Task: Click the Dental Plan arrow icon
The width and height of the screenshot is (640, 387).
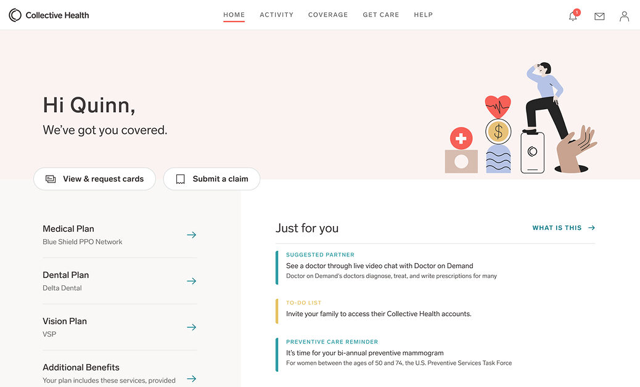Action: tap(192, 281)
